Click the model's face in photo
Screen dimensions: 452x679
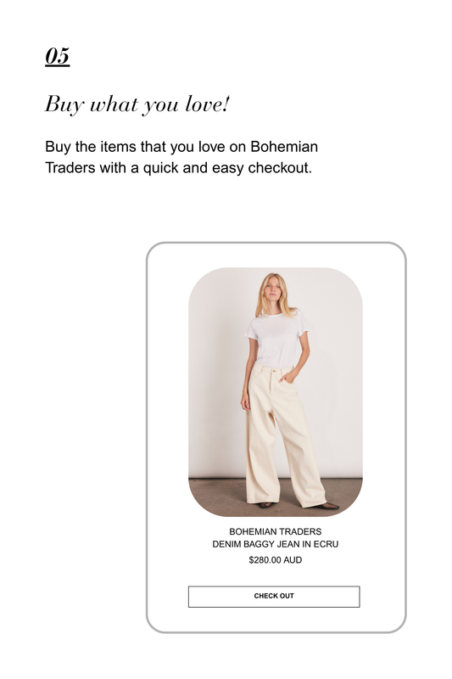(271, 291)
